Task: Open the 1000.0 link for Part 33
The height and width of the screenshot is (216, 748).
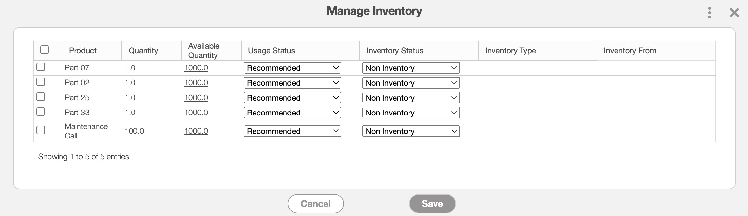Action: [x=196, y=113]
